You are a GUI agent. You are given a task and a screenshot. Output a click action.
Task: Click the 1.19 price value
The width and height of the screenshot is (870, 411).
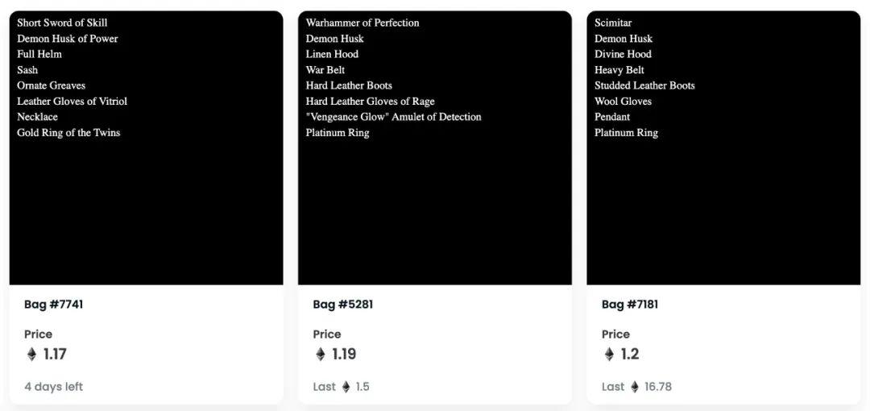click(344, 355)
